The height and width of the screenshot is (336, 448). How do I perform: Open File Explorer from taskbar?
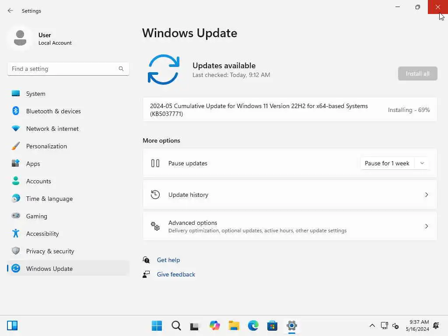[234, 325]
